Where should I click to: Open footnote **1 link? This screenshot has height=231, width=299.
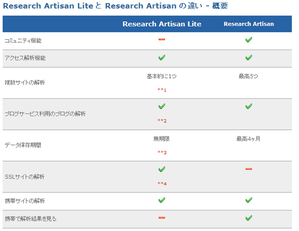click(x=162, y=90)
